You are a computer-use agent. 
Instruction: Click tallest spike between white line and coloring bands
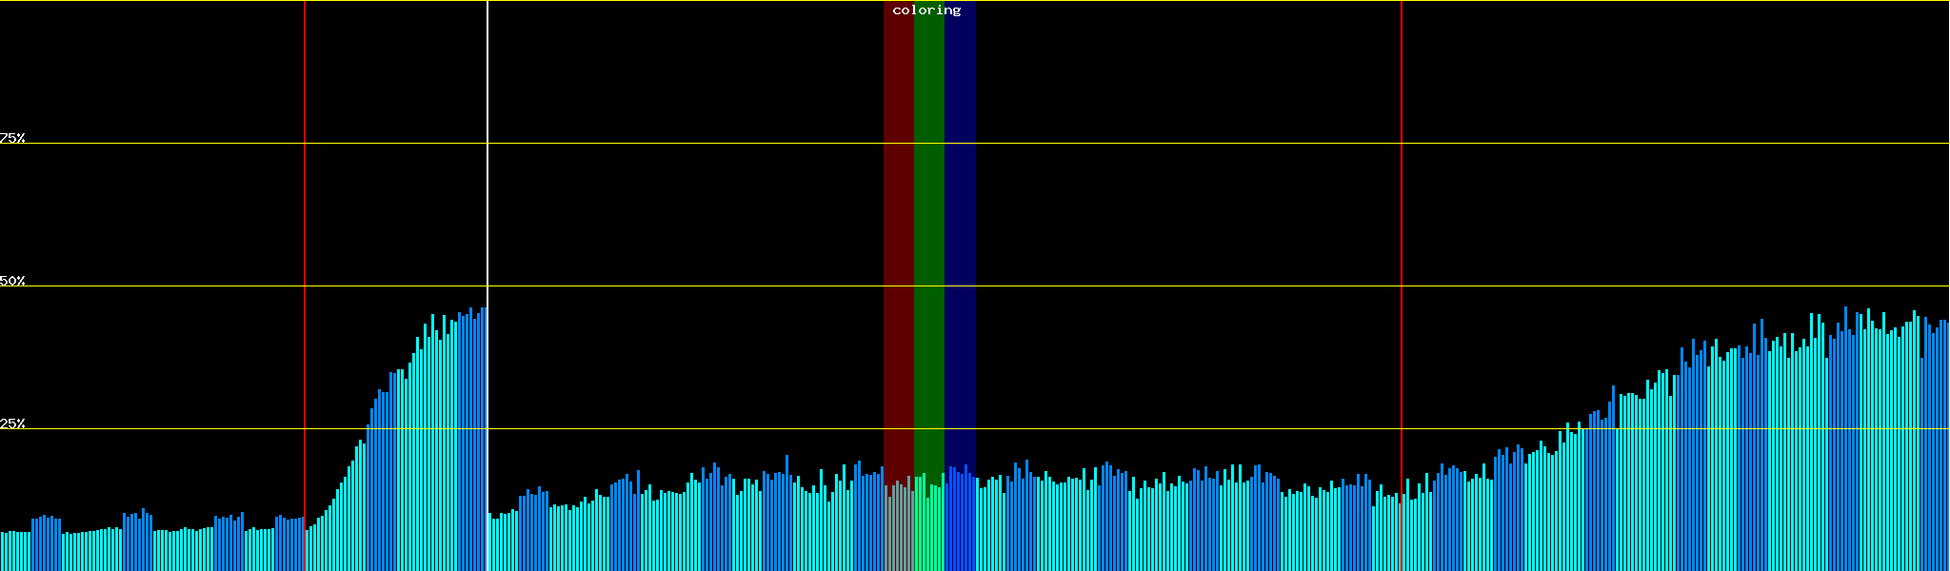[786, 514]
